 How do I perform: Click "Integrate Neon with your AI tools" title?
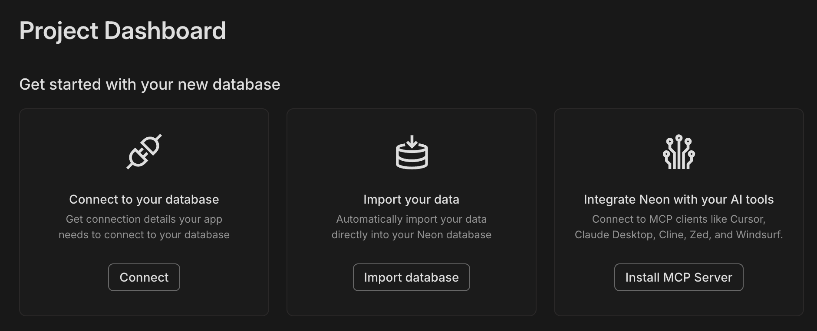coord(679,199)
